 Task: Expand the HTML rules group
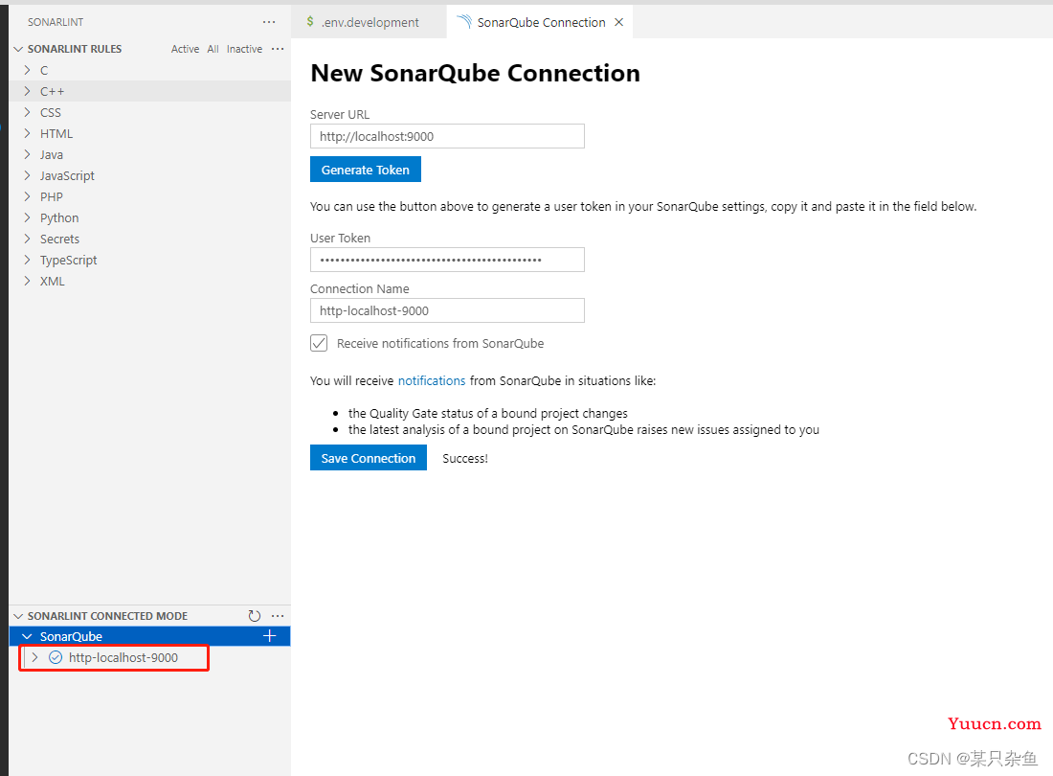(x=27, y=133)
